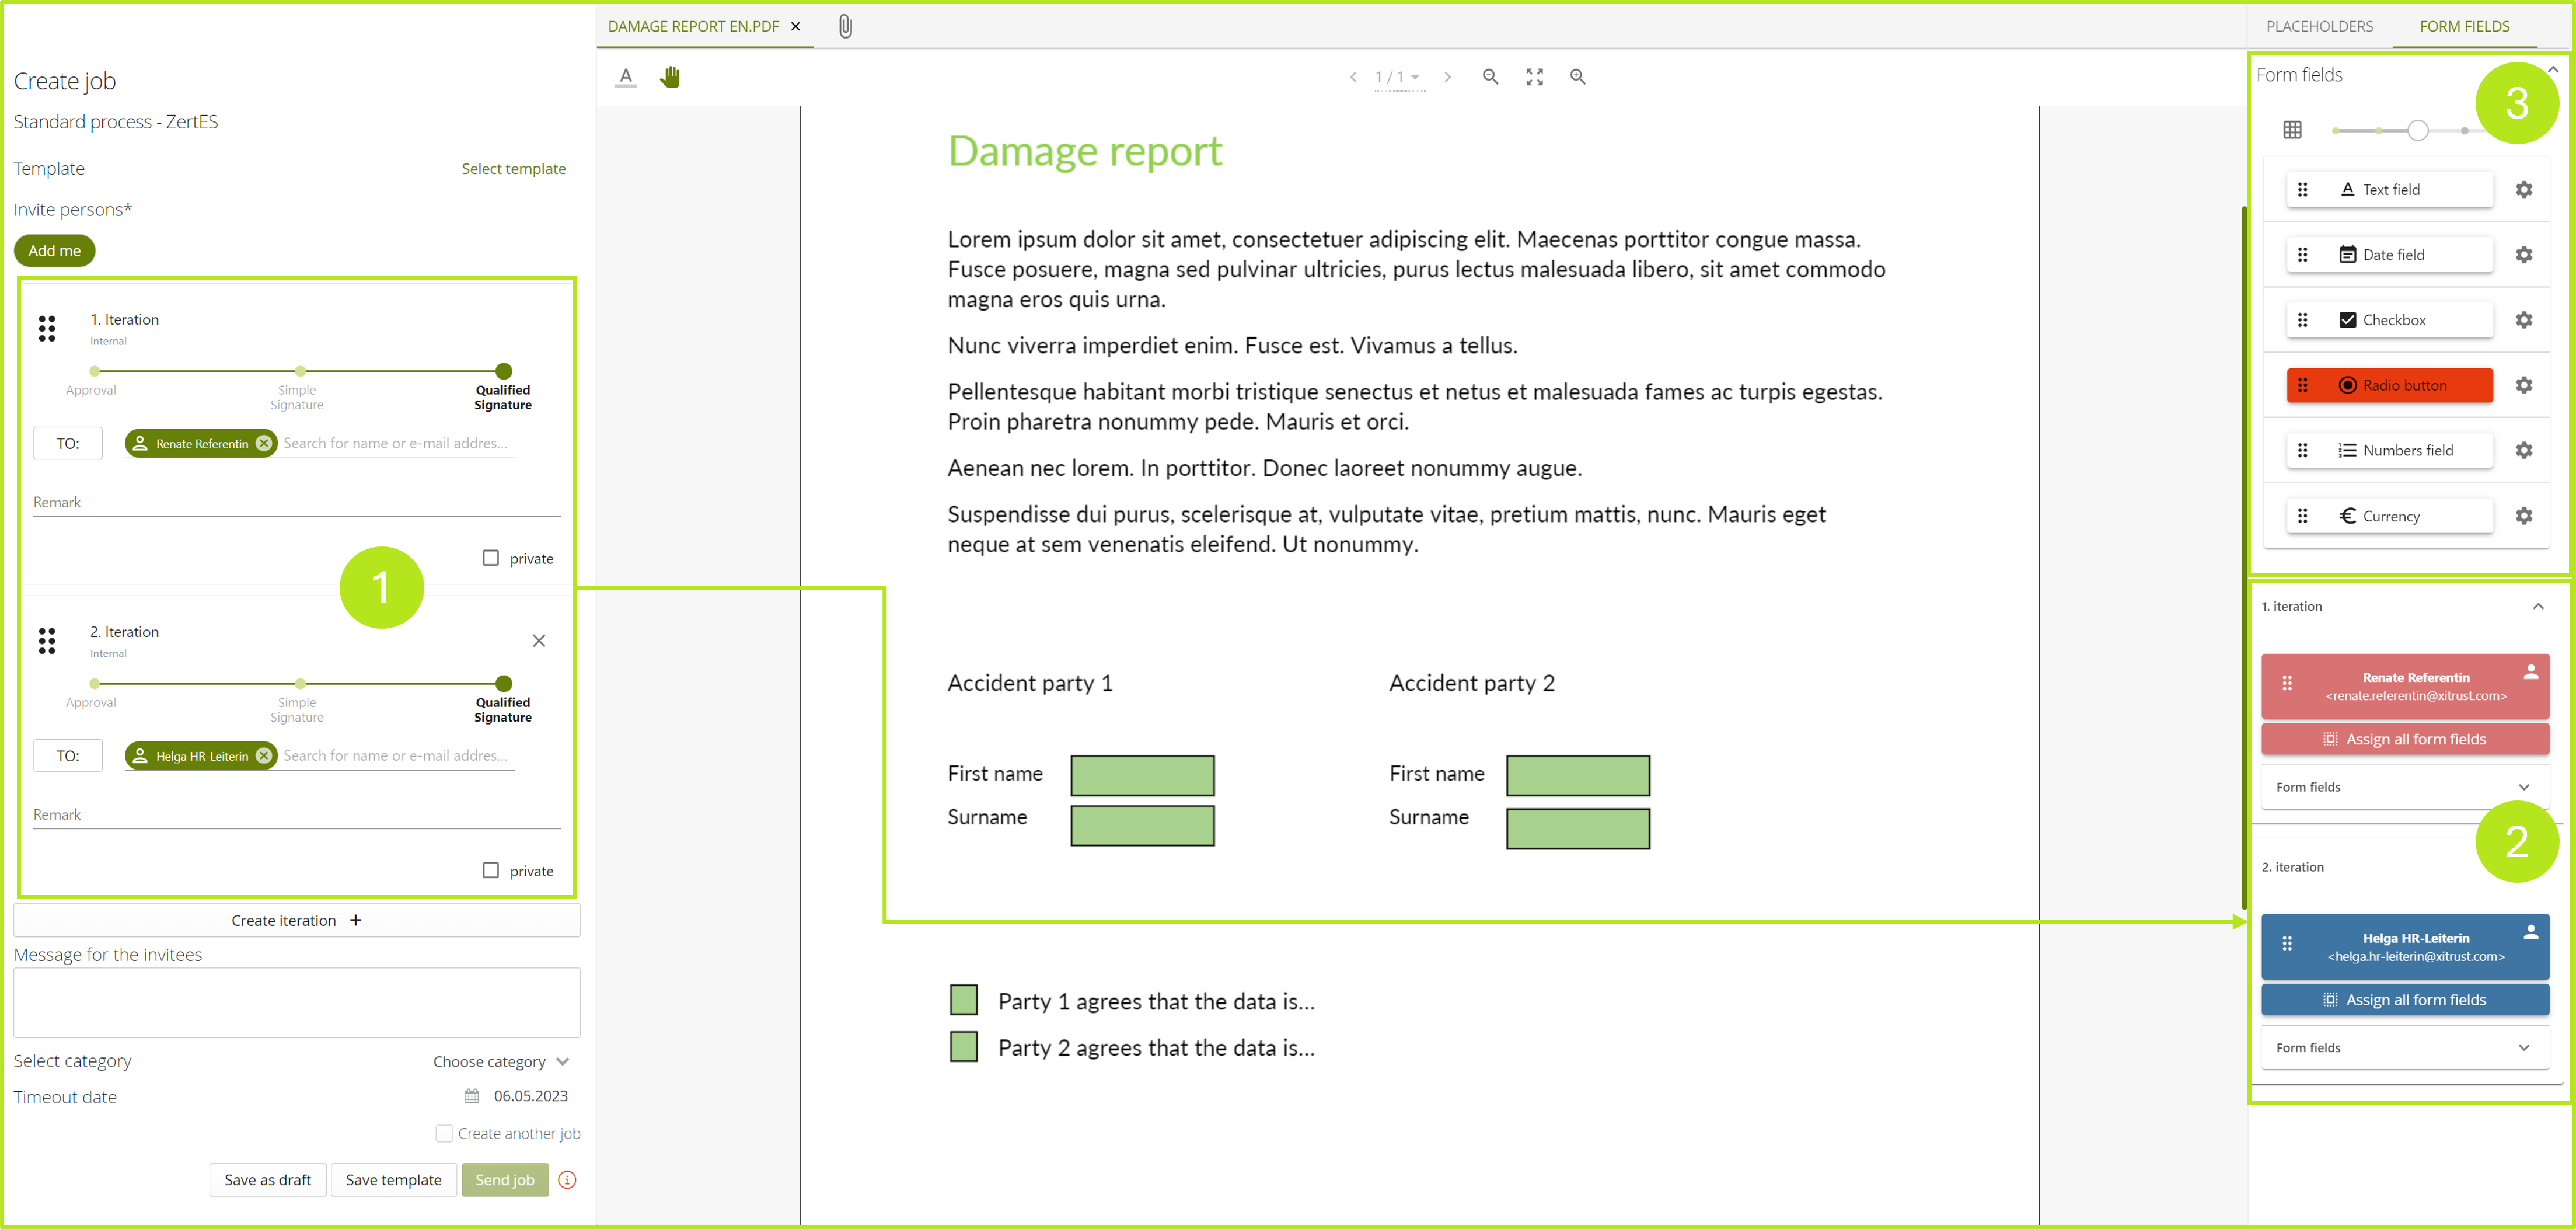Click the paperclip attachment icon
This screenshot has width=2576, height=1229.
845,26
